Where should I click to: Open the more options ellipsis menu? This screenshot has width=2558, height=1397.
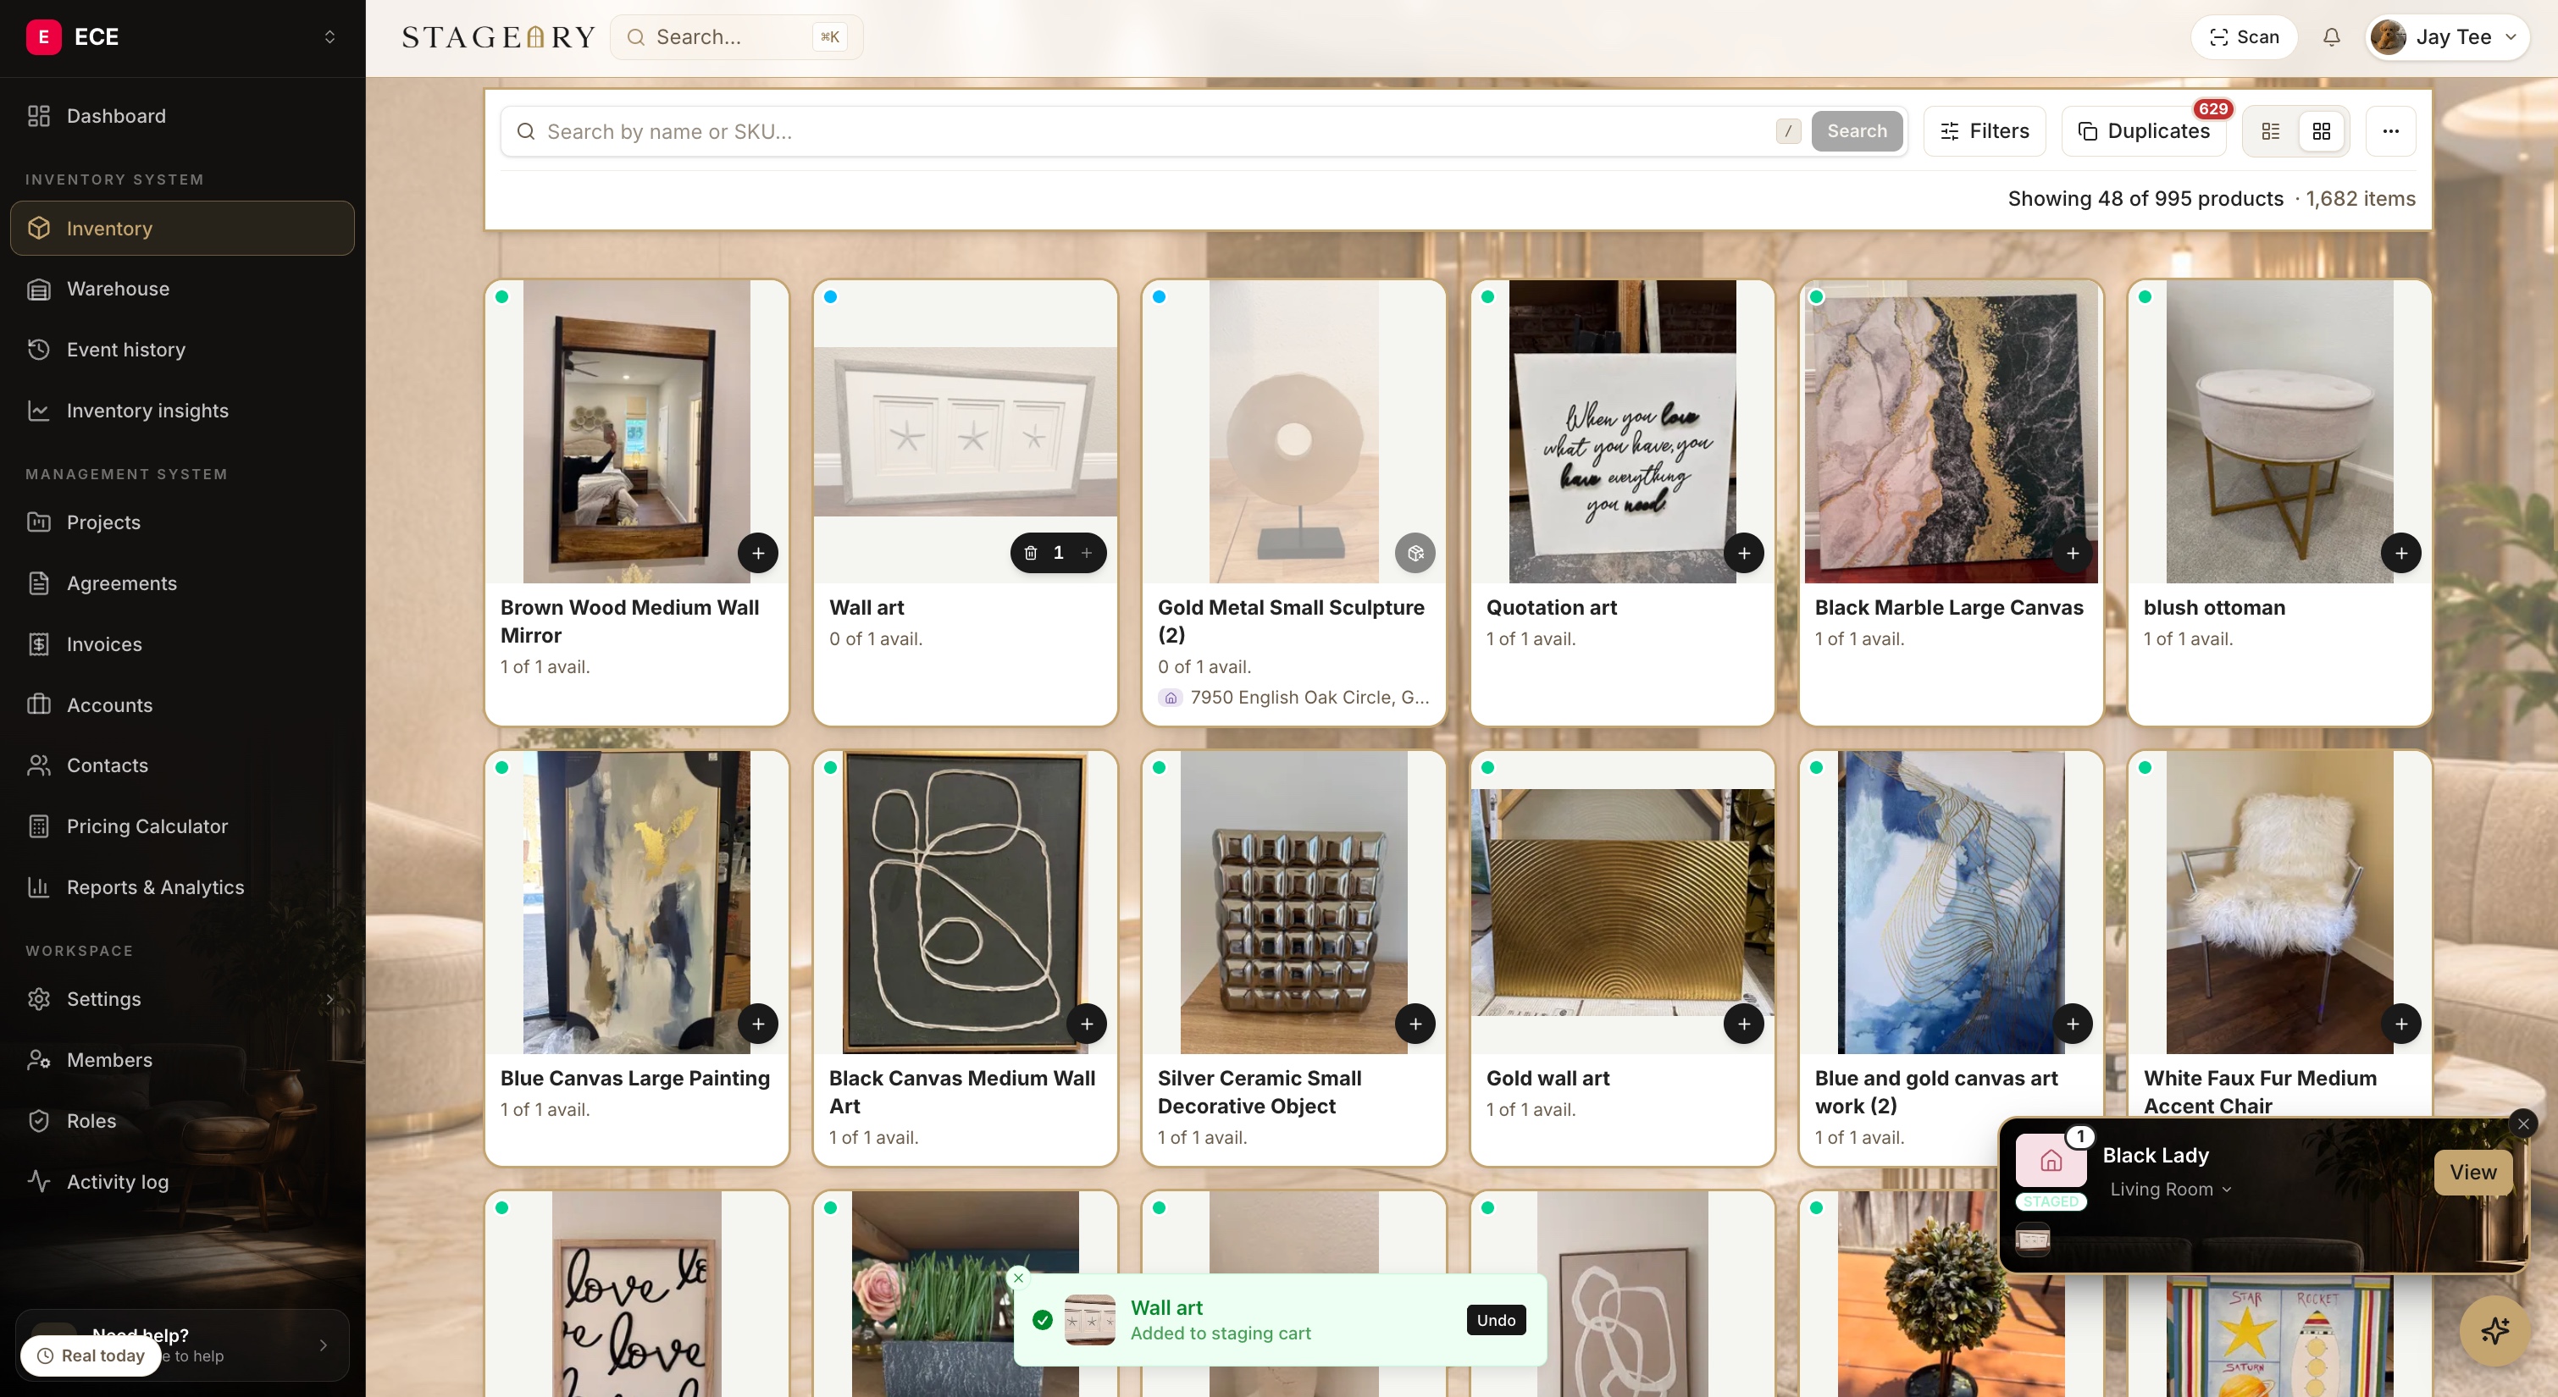click(2390, 131)
